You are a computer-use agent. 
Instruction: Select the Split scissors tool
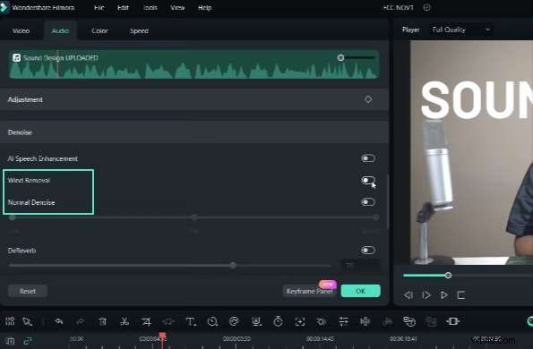pos(125,321)
